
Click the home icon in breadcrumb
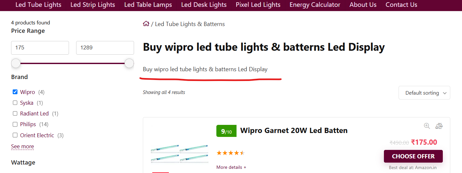146,24
